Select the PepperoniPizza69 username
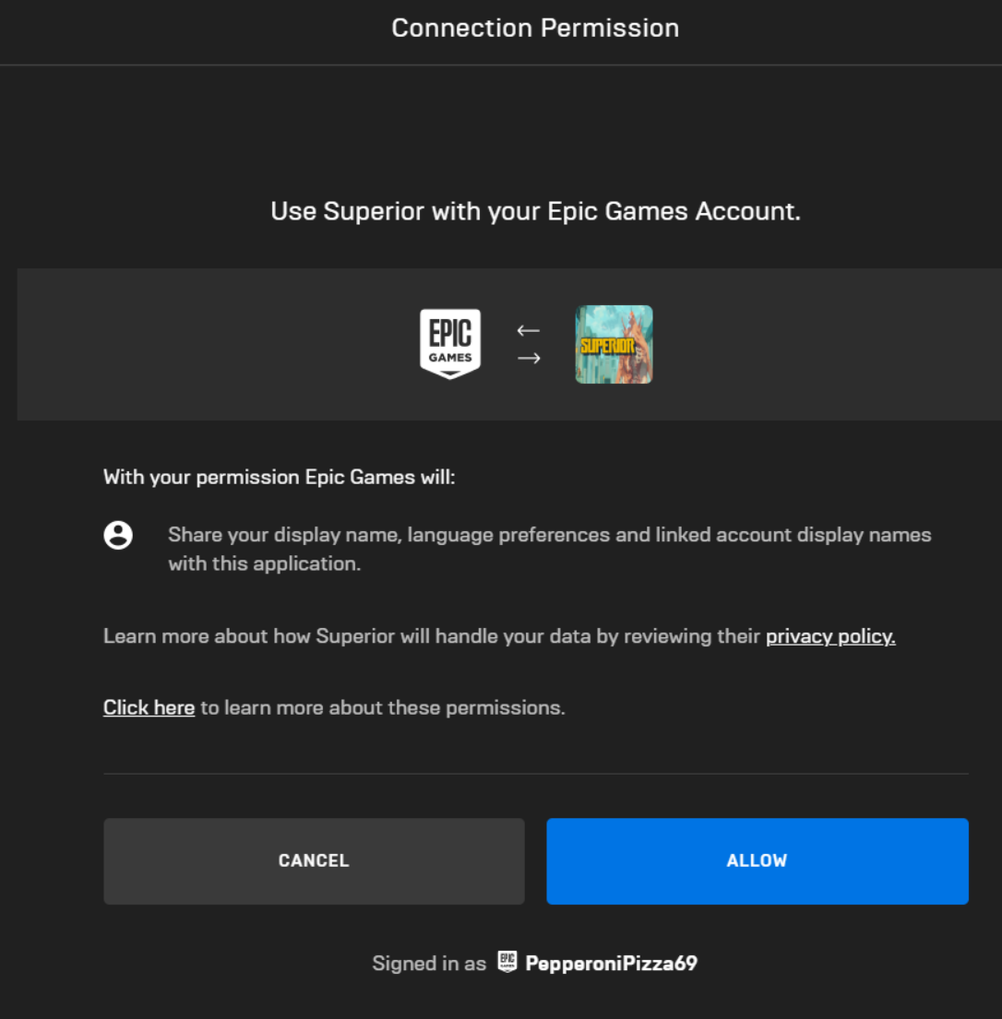Screen dimensions: 1002x1019 (x=611, y=963)
